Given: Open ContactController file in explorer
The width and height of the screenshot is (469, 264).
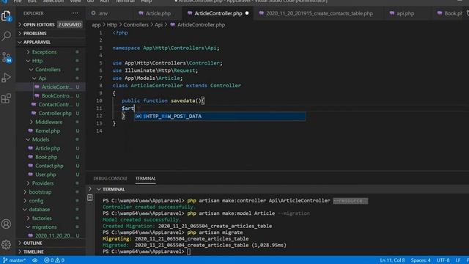Looking at the screenshot, I should click(x=56, y=104).
